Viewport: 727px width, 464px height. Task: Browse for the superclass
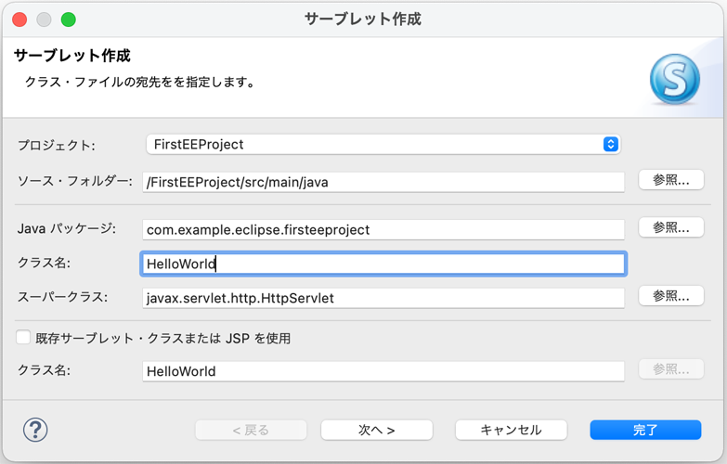coord(671,296)
